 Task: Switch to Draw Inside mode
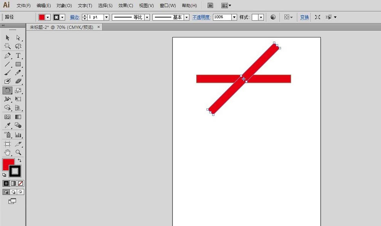(21, 192)
